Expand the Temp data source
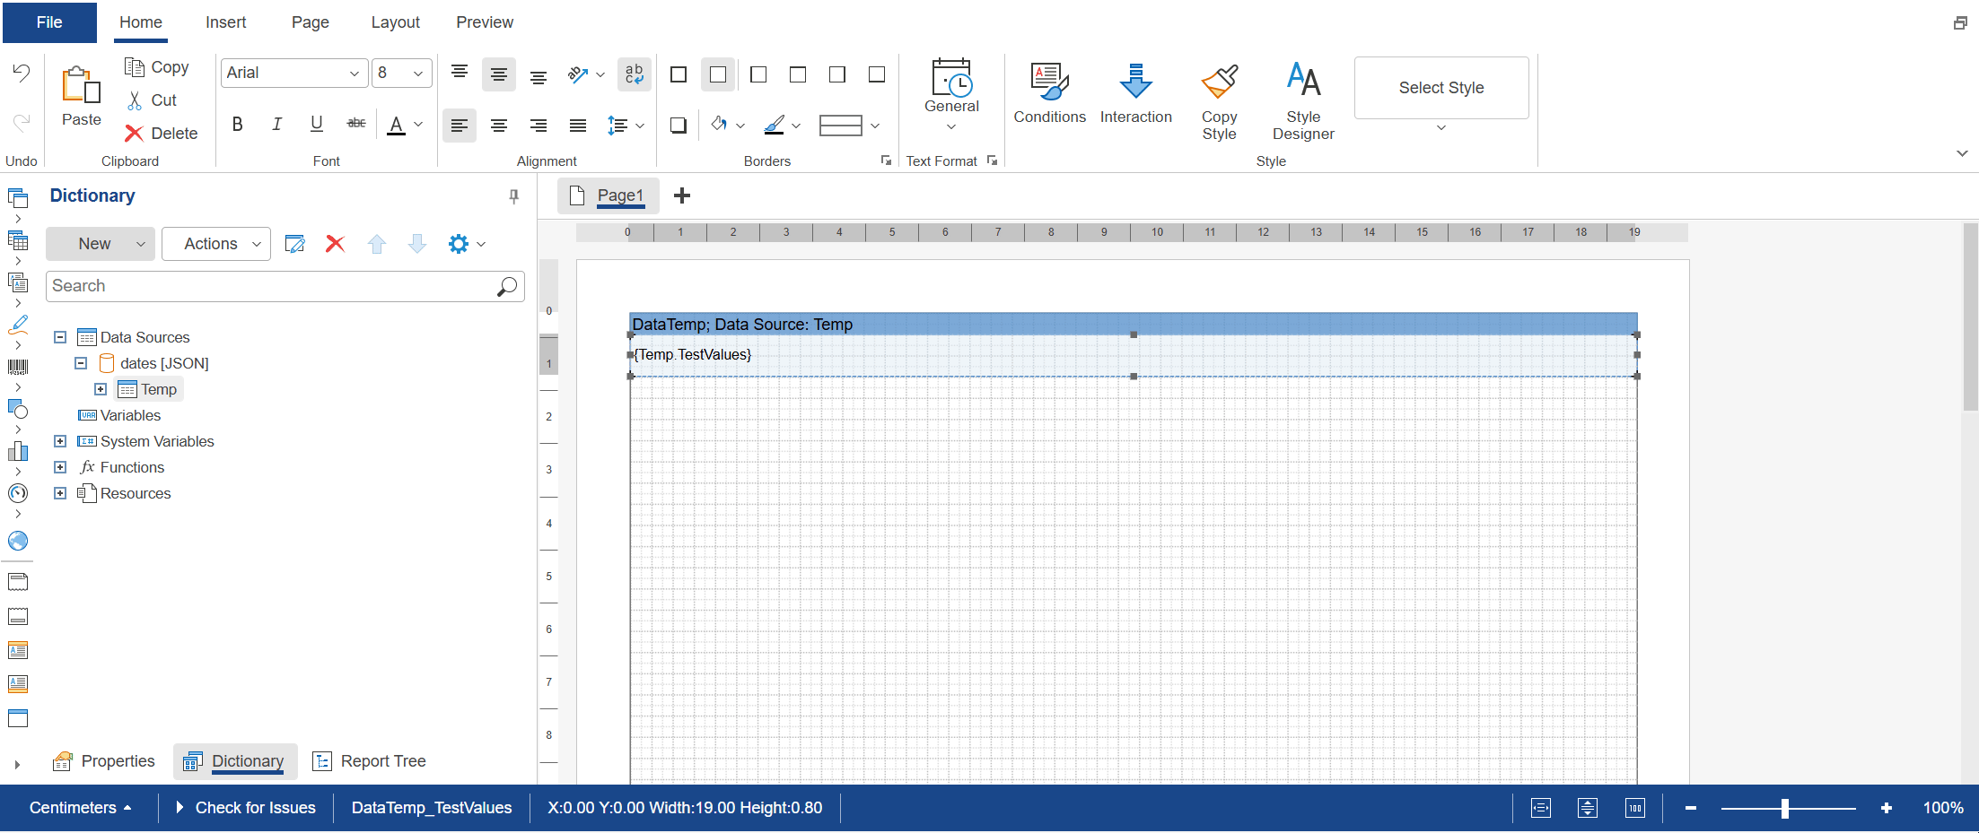 (101, 389)
